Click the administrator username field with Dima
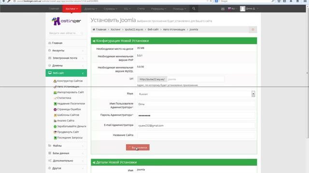This screenshot has width=309, height=173. [x=196, y=104]
